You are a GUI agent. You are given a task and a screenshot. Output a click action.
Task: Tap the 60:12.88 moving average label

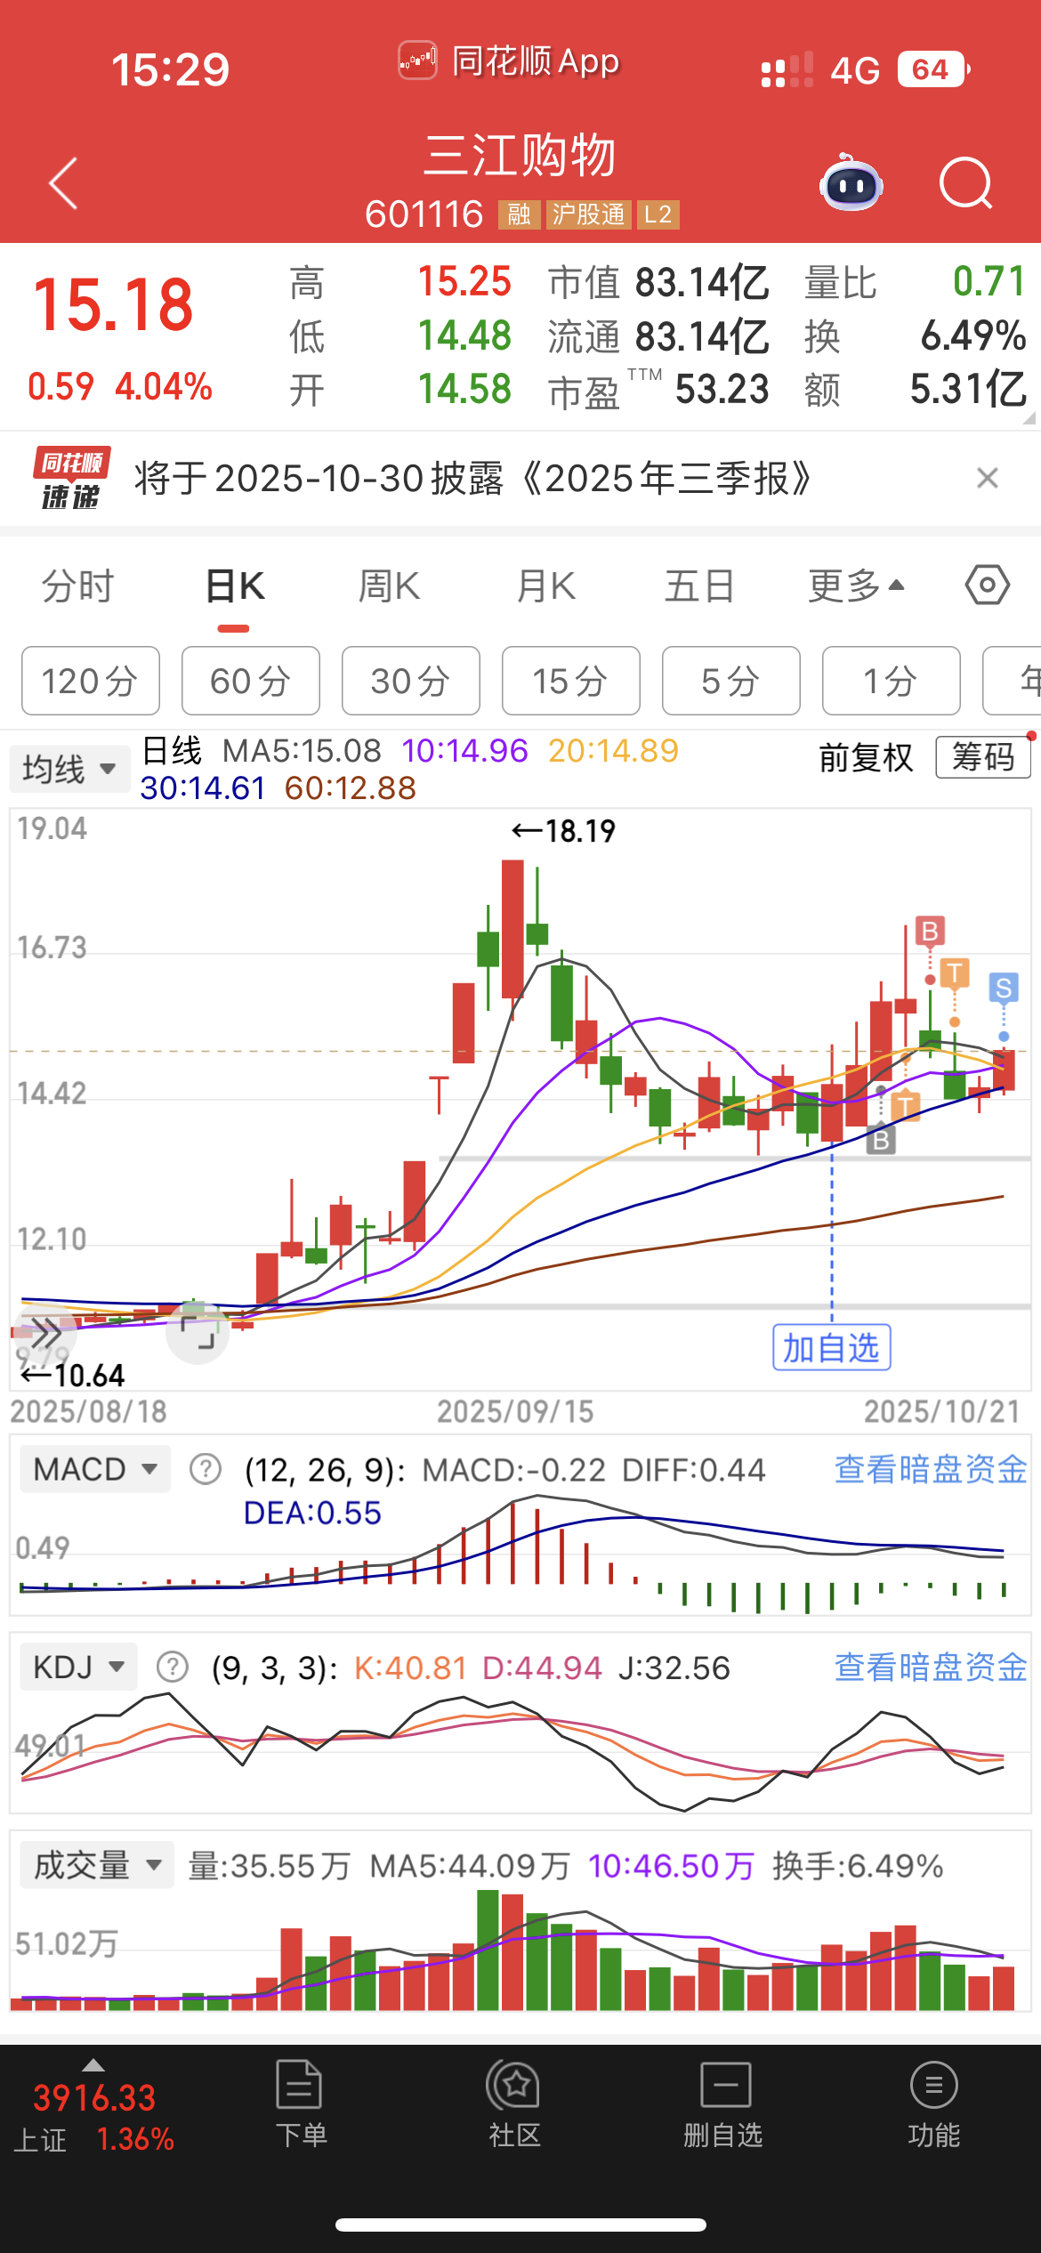pos(351,788)
